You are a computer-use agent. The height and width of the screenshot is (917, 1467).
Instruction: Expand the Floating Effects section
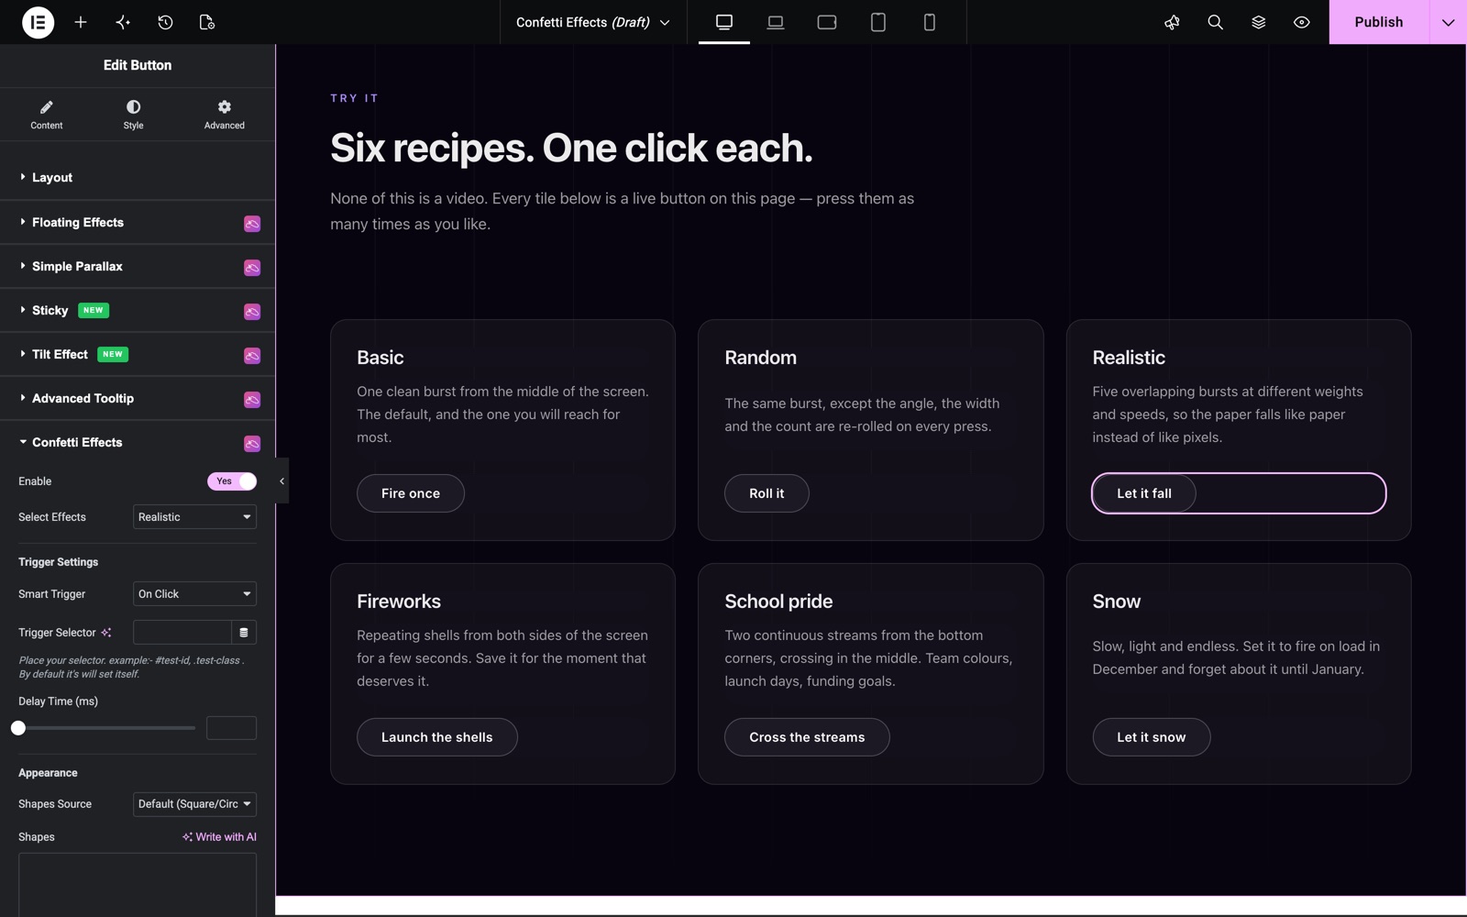tap(138, 223)
